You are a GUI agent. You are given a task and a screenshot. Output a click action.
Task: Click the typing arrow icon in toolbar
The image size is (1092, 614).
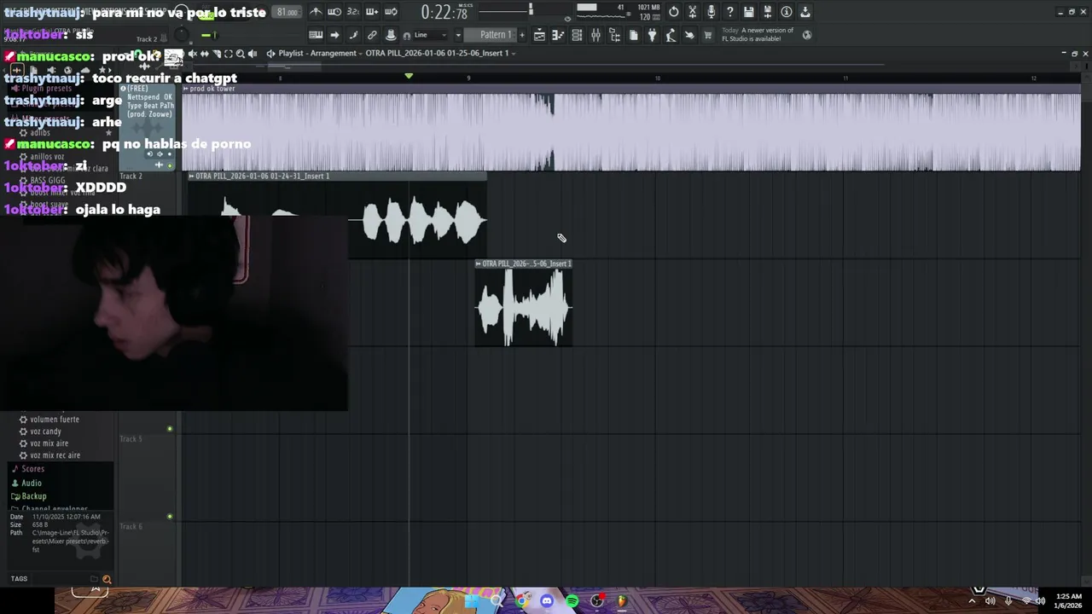334,35
